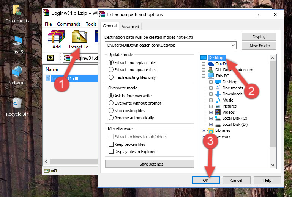The width and height of the screenshot is (292, 197).
Task: Enable Display files in Explorer checkbox
Action: (x=111, y=152)
